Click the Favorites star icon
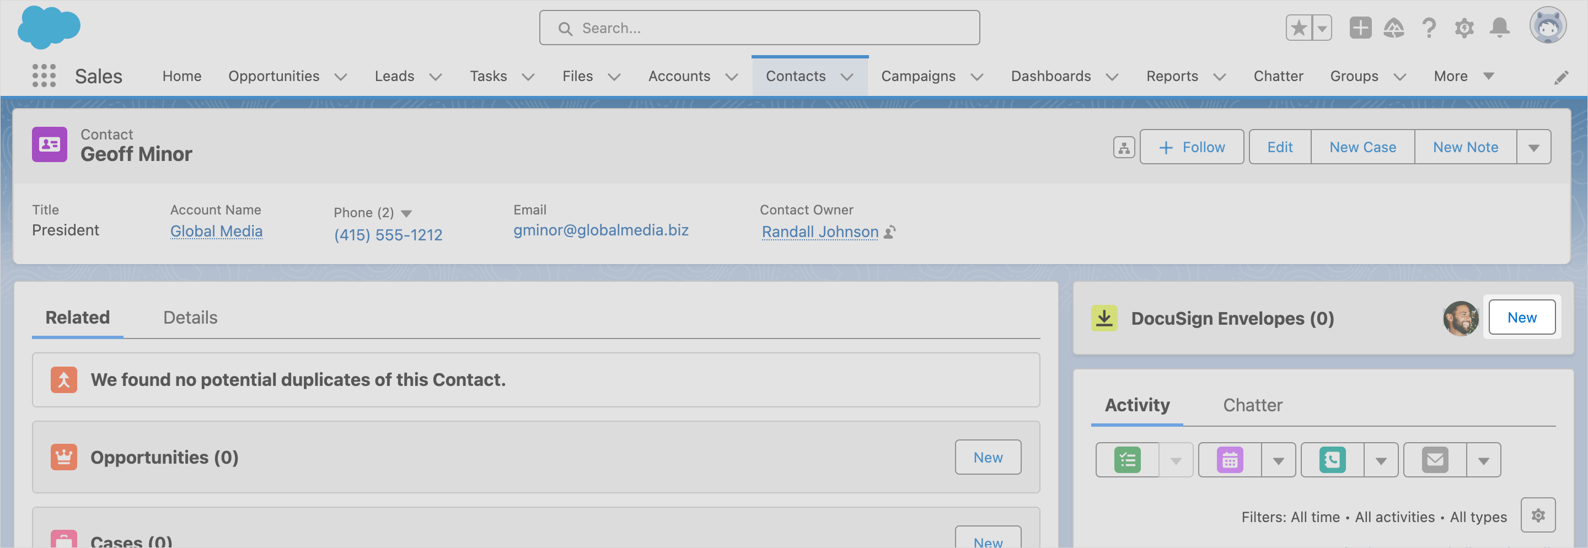The width and height of the screenshot is (1588, 548). (1299, 28)
